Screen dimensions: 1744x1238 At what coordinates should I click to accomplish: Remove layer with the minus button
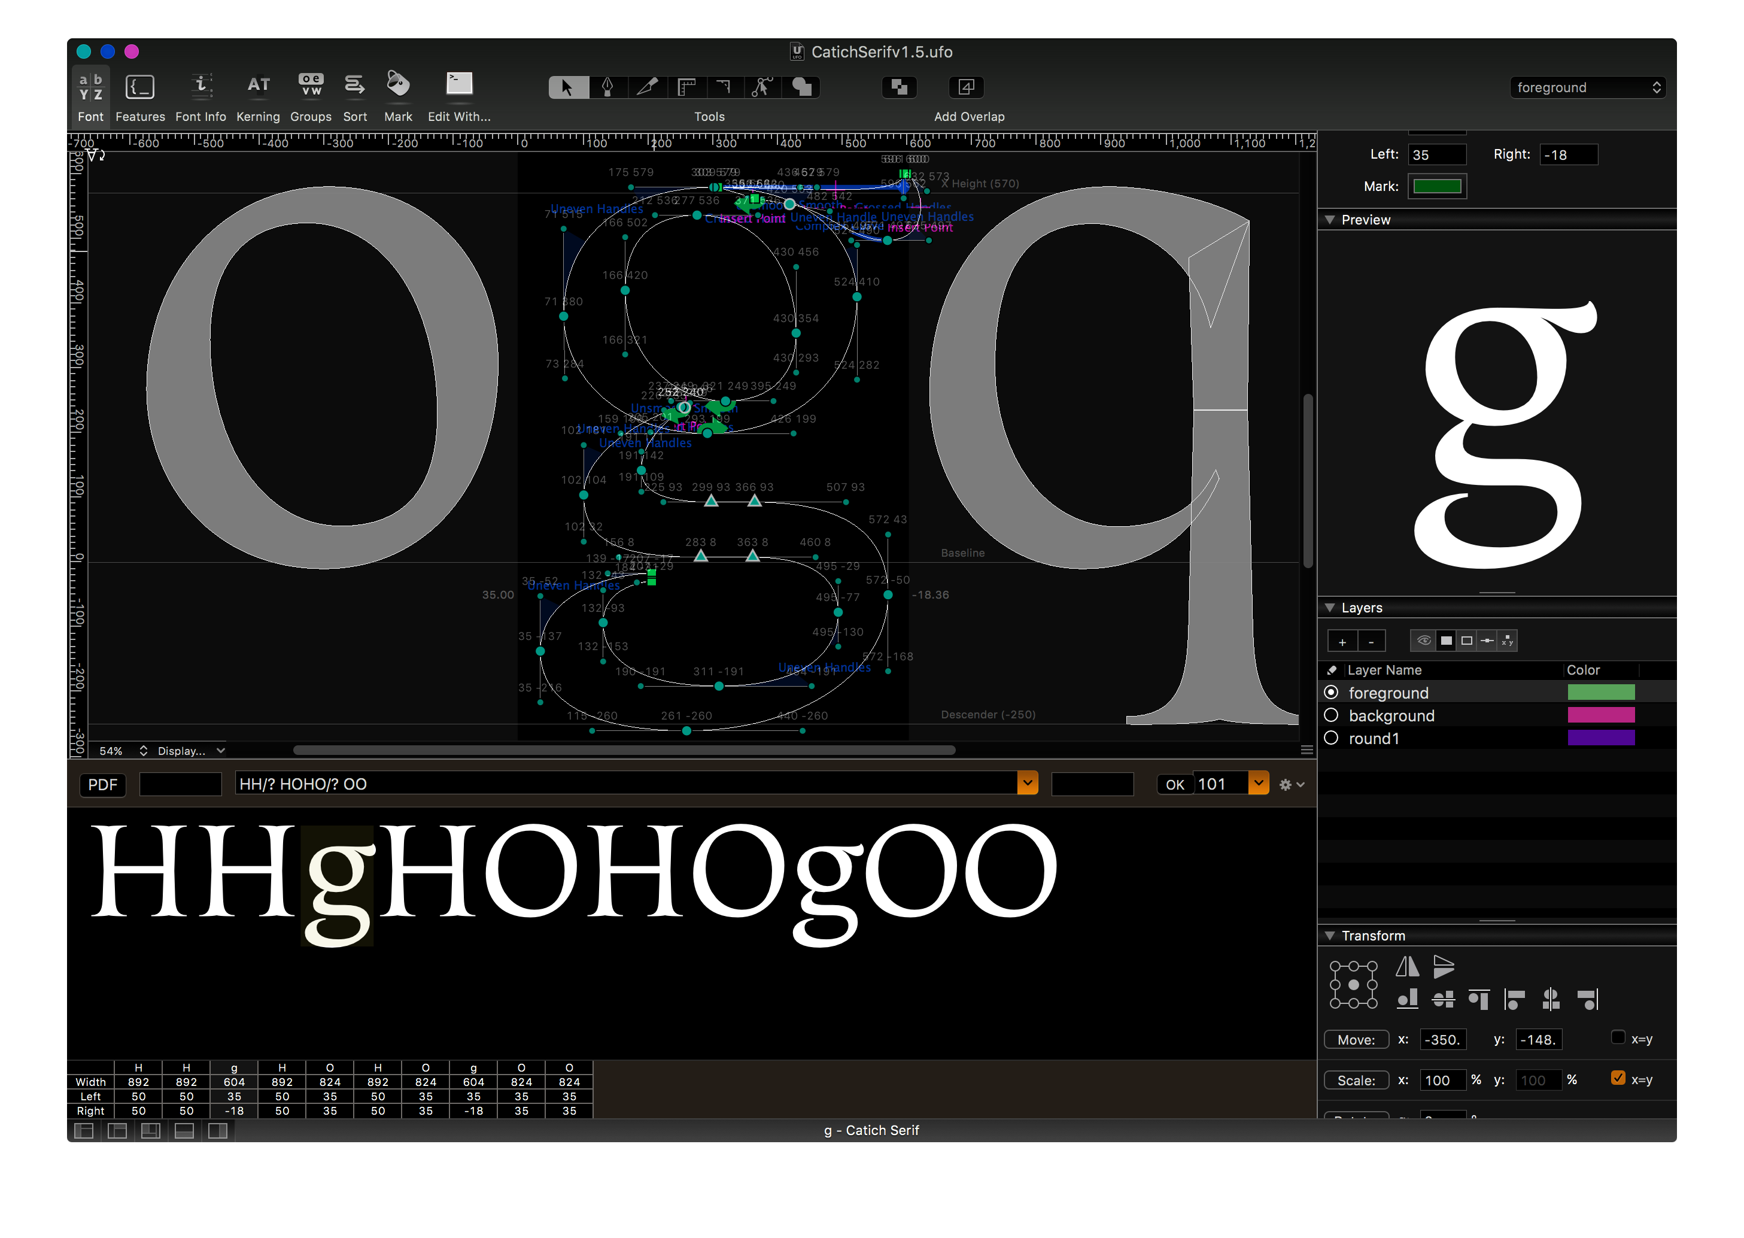pyautogui.click(x=1371, y=642)
